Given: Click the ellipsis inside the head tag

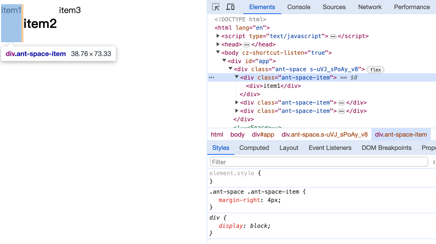Looking at the screenshot, I should pos(246,45).
